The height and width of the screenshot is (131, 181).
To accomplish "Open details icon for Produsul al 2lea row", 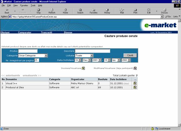I will (x=135, y=87).
